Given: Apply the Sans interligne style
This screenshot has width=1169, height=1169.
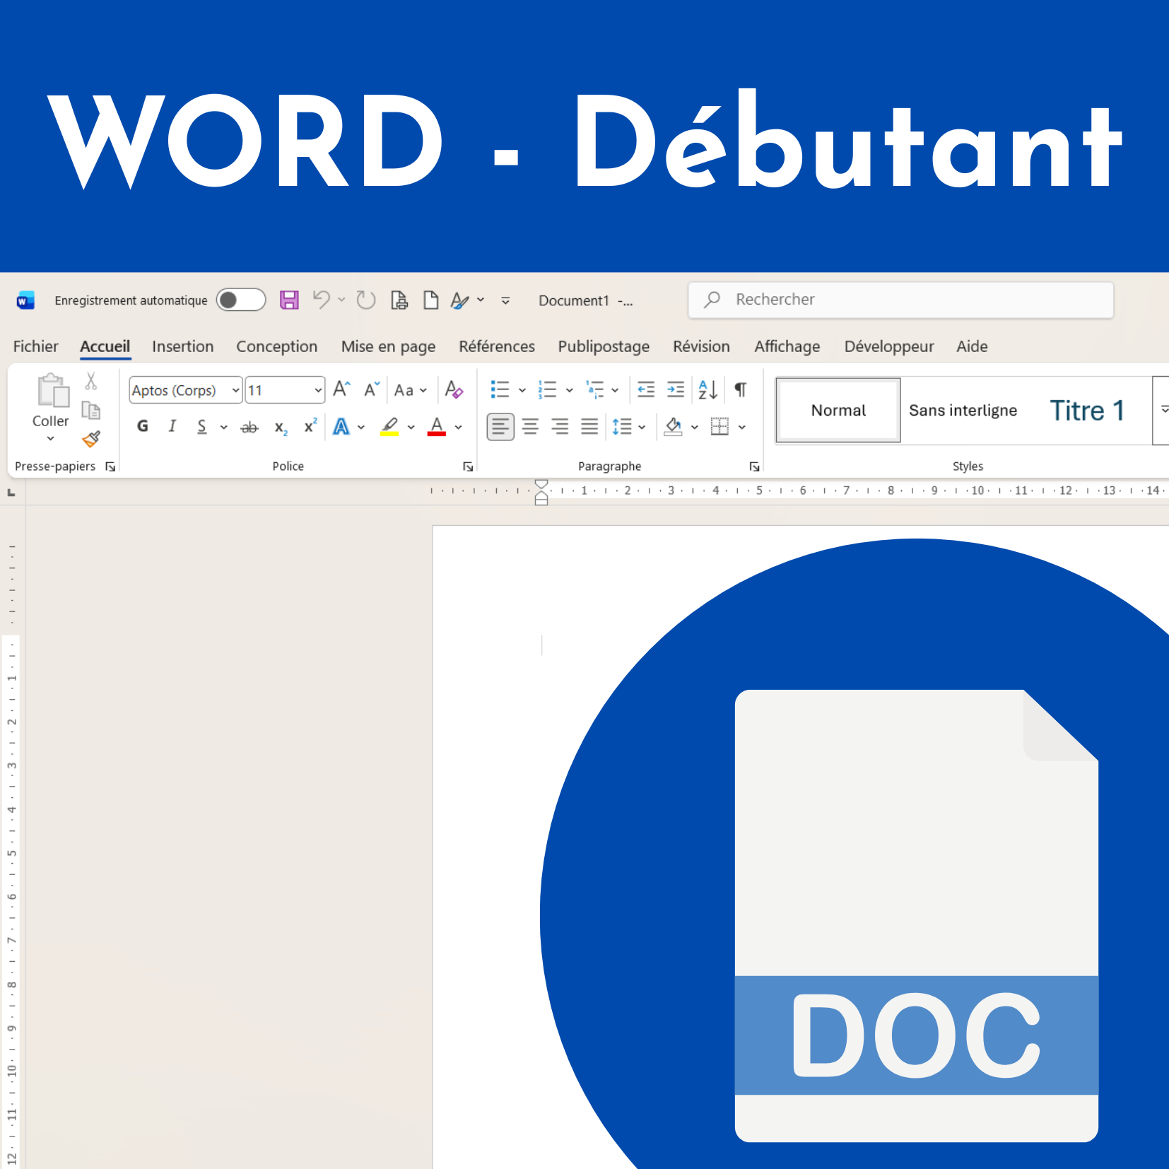Looking at the screenshot, I should point(963,411).
